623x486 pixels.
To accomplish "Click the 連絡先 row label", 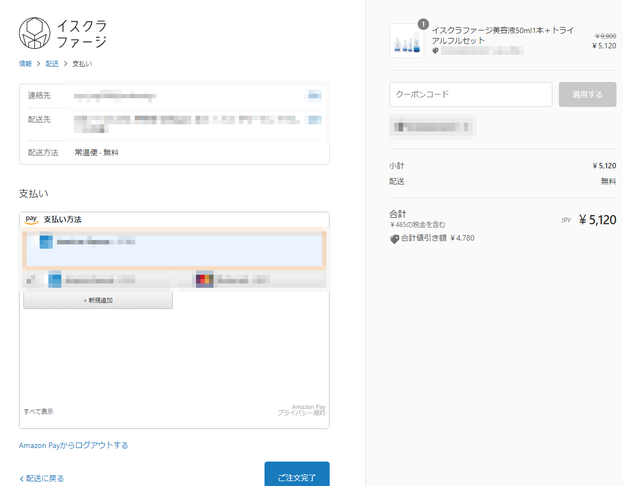I will (39, 95).
